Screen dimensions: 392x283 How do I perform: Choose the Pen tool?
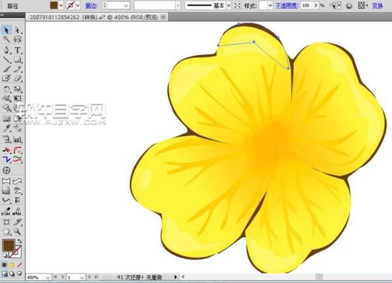(6, 50)
